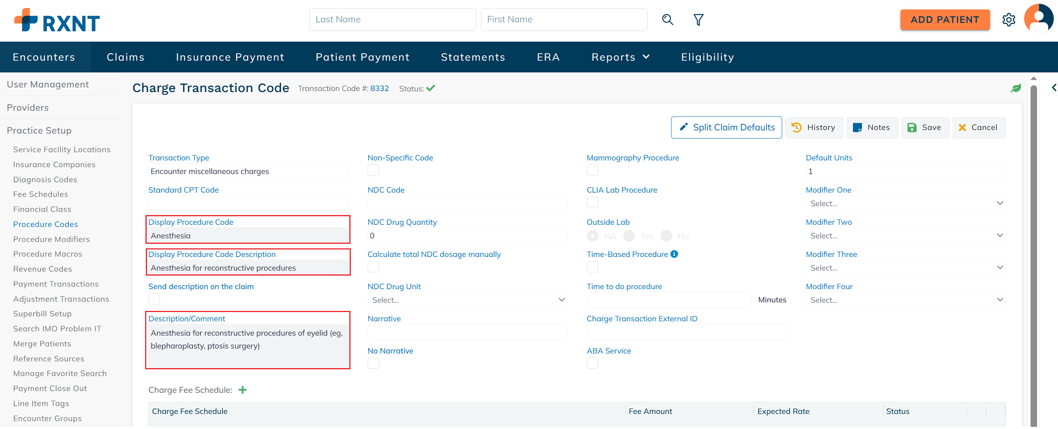Open Procedure Modifiers in sidebar

pos(51,239)
